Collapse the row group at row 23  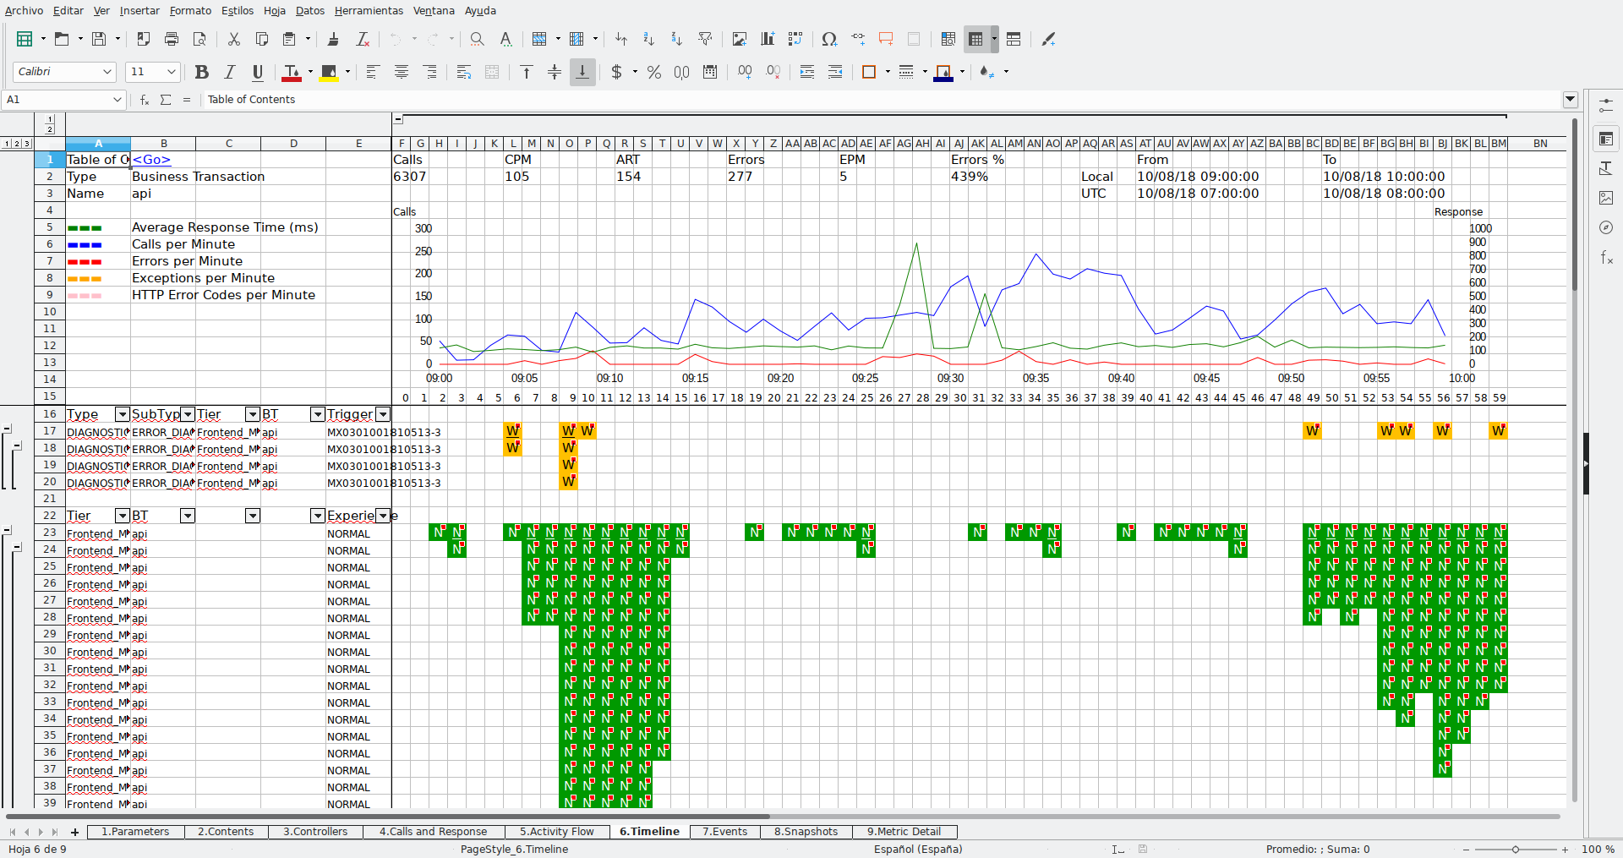[x=7, y=531]
